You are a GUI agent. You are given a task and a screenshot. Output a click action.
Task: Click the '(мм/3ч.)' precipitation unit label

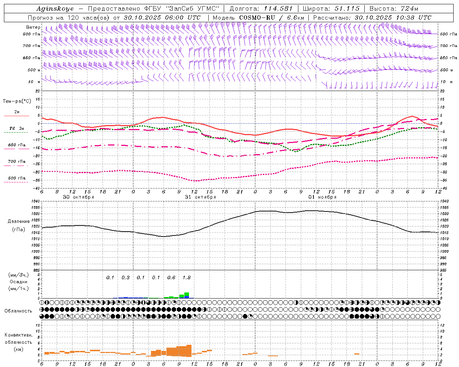[19, 275]
